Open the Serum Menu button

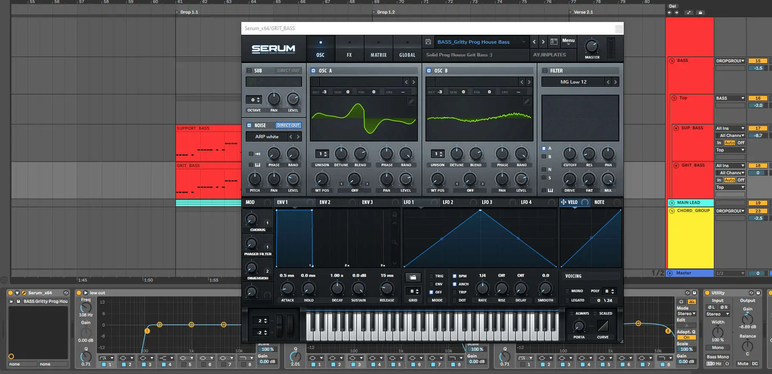pyautogui.click(x=568, y=41)
